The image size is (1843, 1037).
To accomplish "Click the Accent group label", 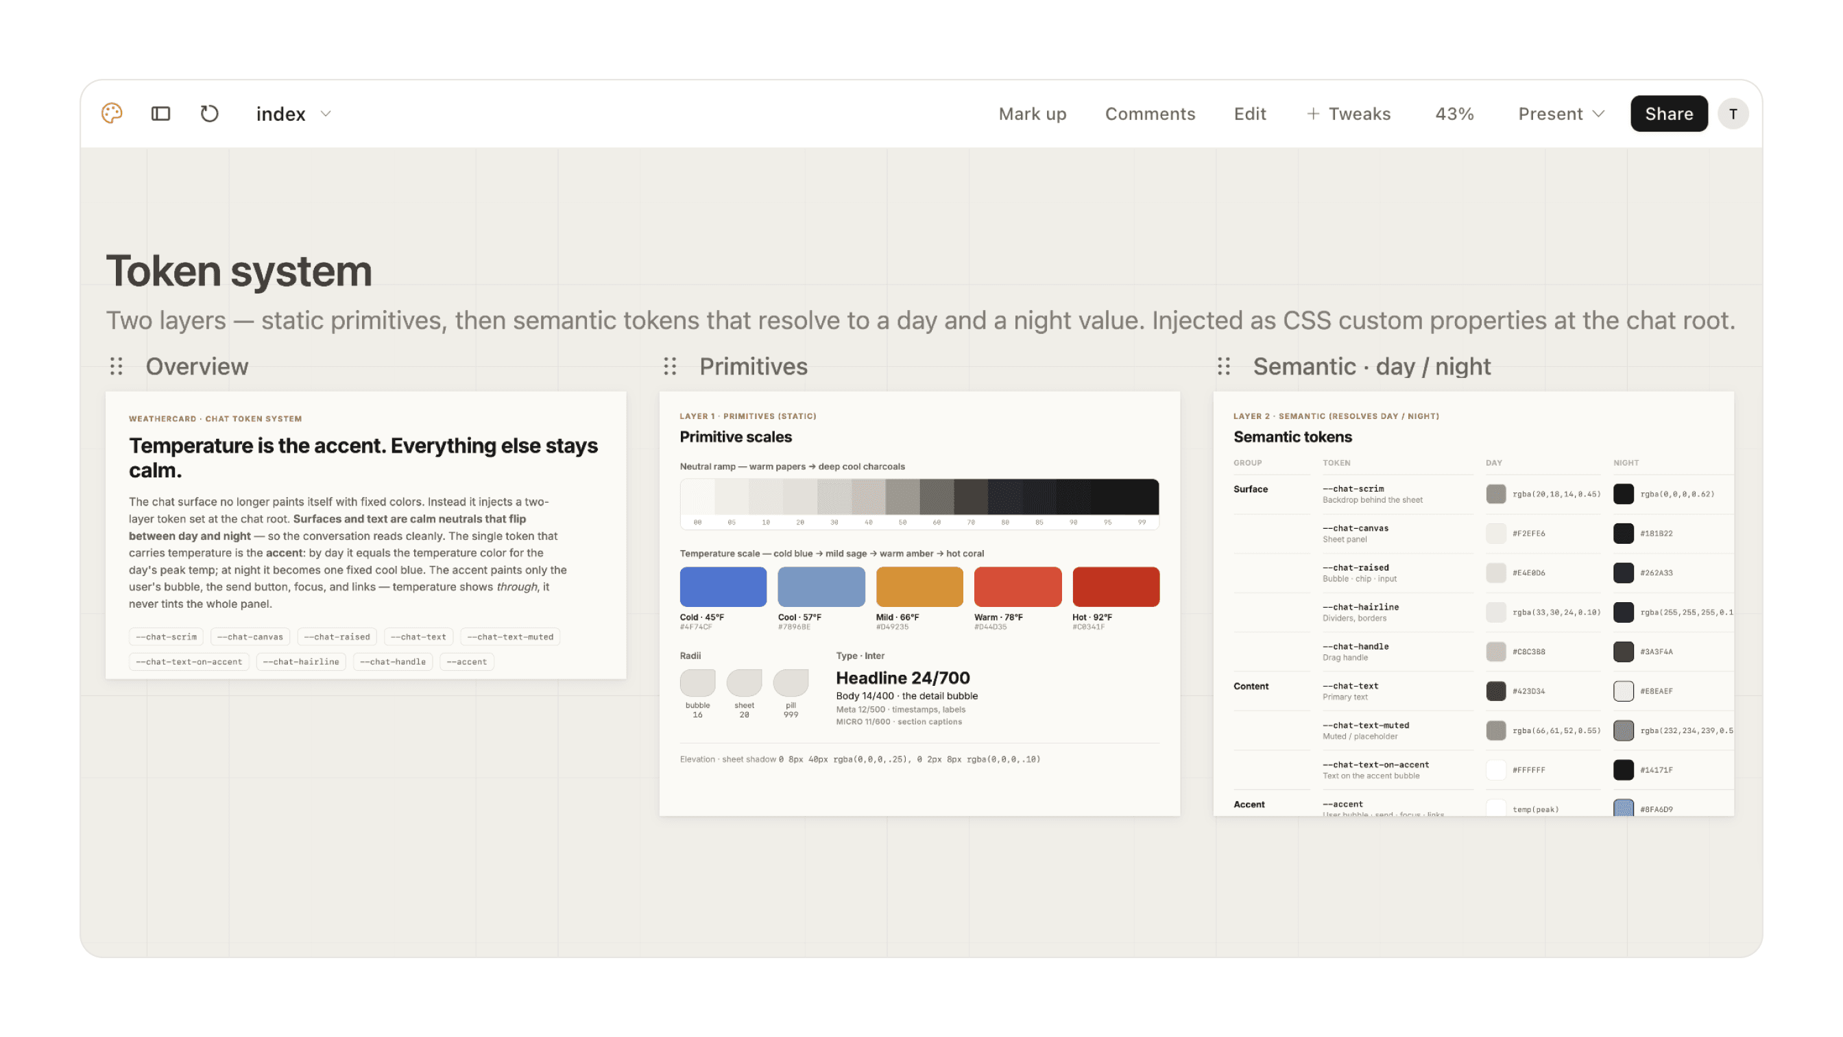I will (1249, 804).
